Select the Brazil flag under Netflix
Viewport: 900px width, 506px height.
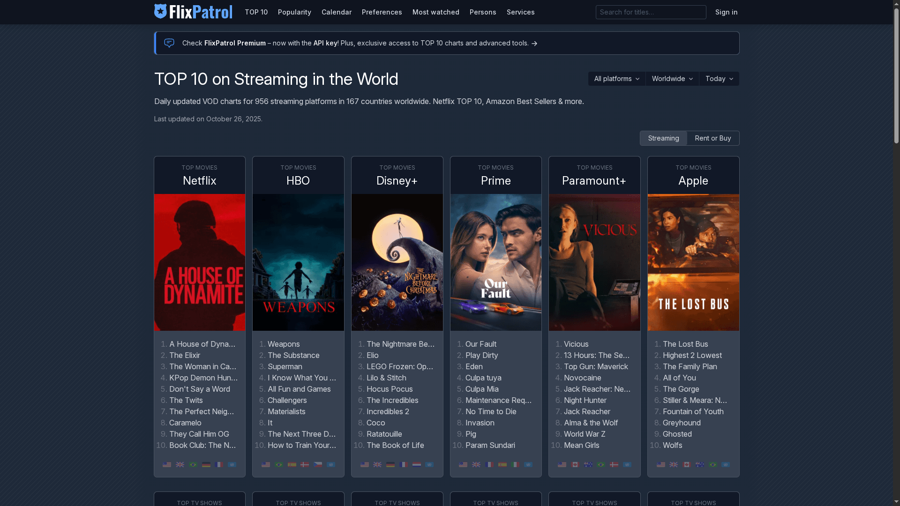click(193, 465)
